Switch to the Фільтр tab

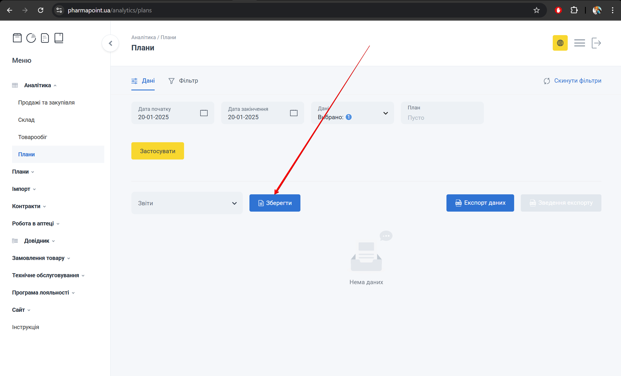[183, 81]
